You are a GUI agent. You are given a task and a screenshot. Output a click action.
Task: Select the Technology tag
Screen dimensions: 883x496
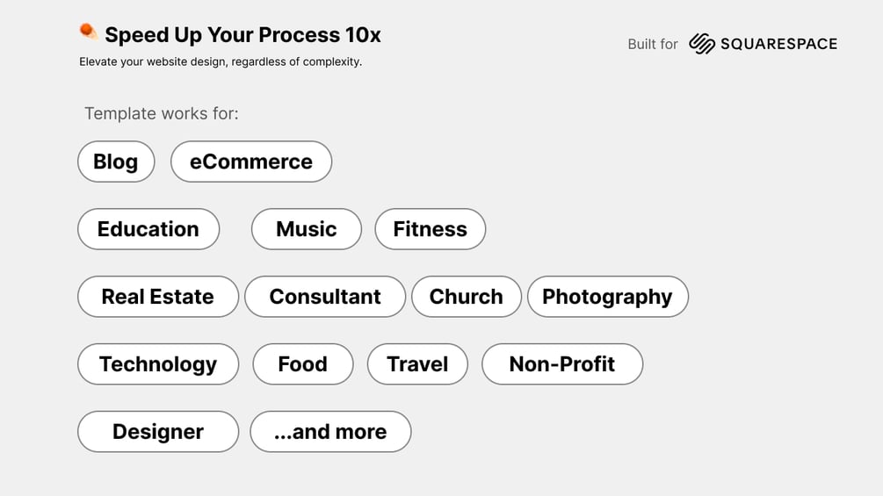(x=158, y=364)
